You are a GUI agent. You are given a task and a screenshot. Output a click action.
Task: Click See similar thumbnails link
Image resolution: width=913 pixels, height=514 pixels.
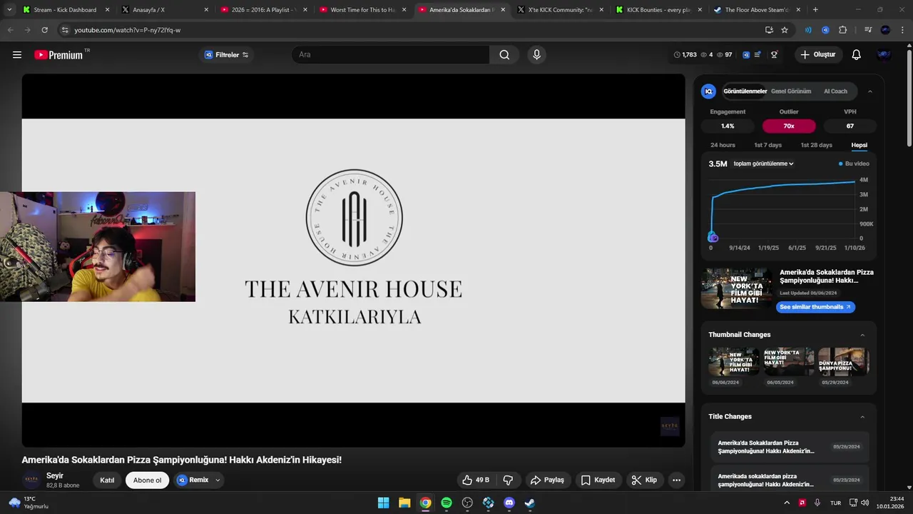[815, 307]
